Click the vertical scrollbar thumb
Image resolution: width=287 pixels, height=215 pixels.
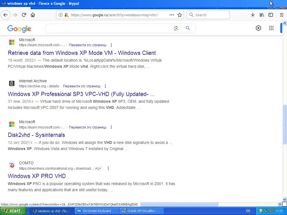tap(285, 124)
